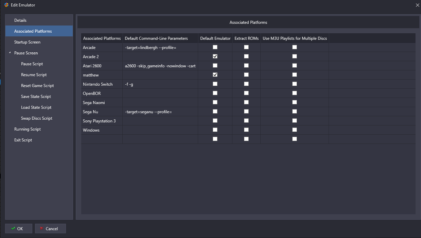The image size is (421, 238).
Task: Go to the Exit Script page
Action: click(x=23, y=140)
